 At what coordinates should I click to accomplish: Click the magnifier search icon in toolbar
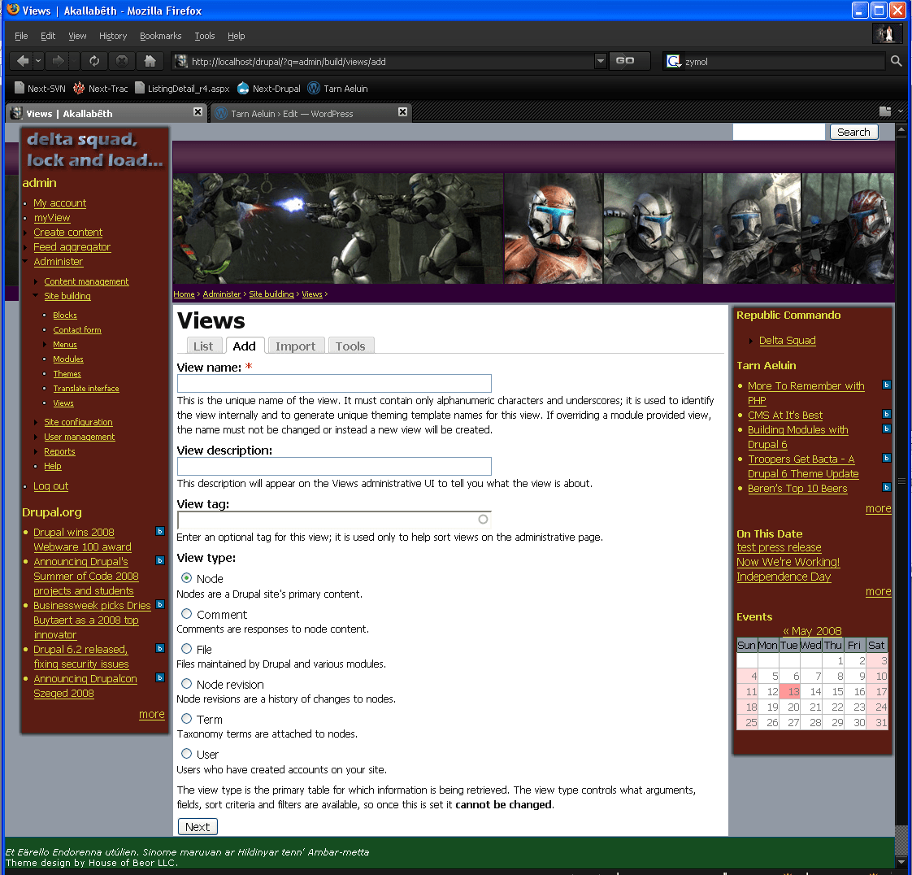897,60
